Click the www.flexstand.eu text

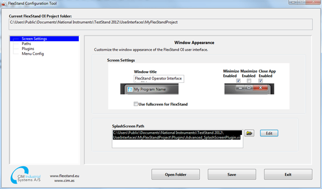65,176
